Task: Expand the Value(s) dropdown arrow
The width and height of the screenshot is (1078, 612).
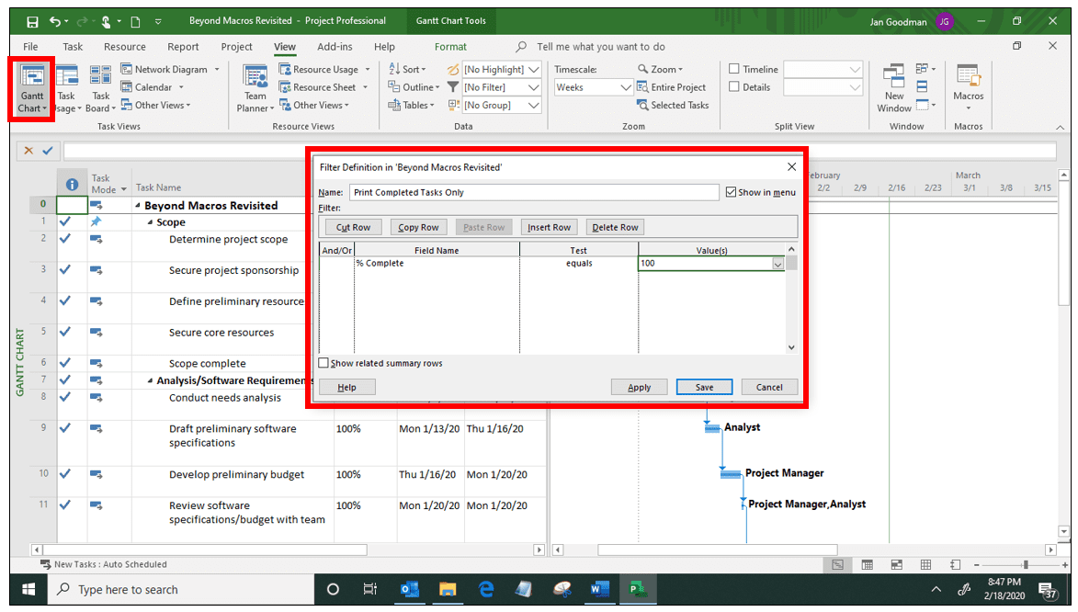Action: (x=777, y=264)
